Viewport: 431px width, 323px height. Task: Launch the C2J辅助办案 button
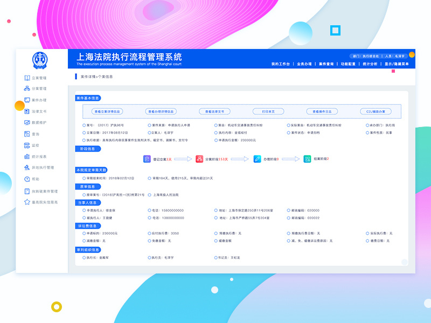pyautogui.click(x=376, y=111)
